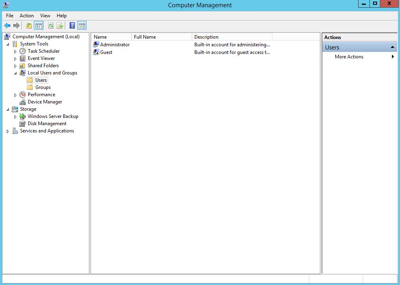Click the Back navigation arrow

(x=7, y=25)
